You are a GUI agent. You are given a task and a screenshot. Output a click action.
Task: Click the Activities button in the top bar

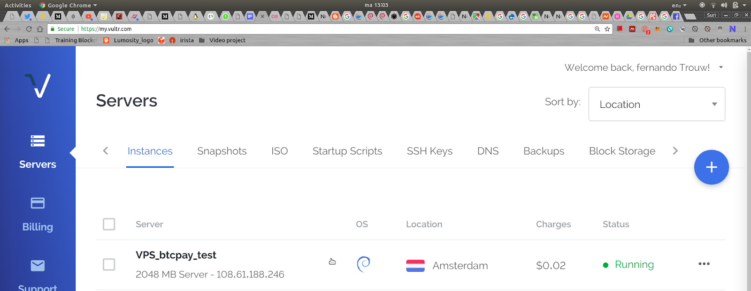pyautogui.click(x=18, y=5)
